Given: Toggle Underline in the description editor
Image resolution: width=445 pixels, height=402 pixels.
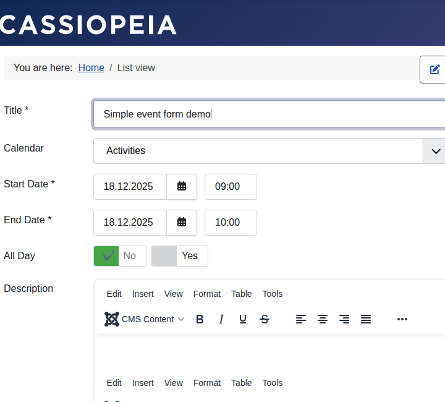Looking at the screenshot, I should tap(243, 319).
